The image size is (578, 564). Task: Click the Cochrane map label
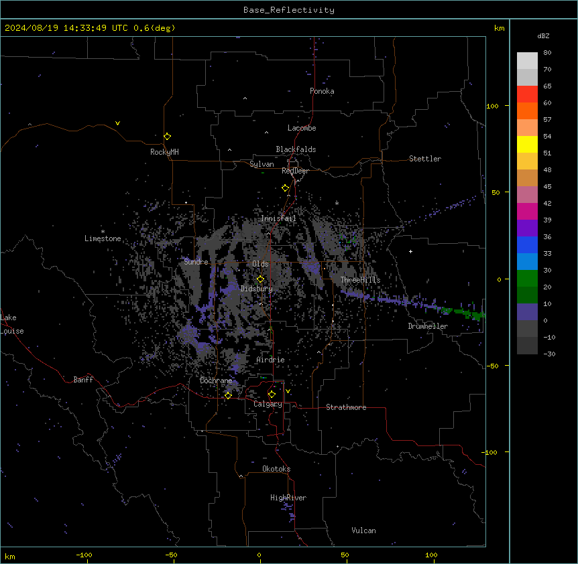tap(216, 380)
